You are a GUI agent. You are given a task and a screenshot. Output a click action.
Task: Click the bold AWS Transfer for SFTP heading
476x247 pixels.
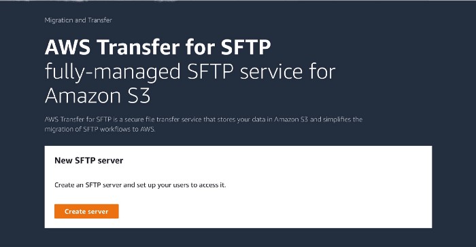click(158, 47)
